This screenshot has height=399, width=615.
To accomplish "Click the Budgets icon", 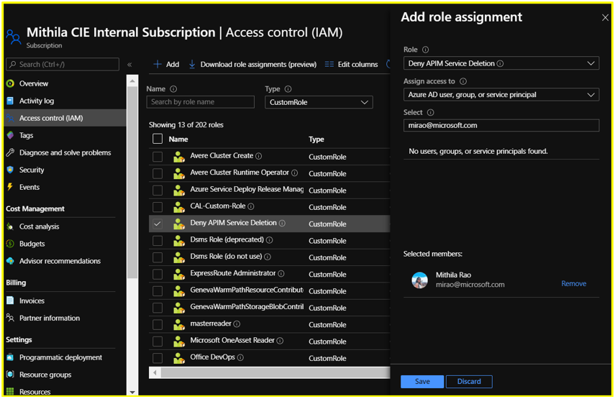I will (x=10, y=244).
